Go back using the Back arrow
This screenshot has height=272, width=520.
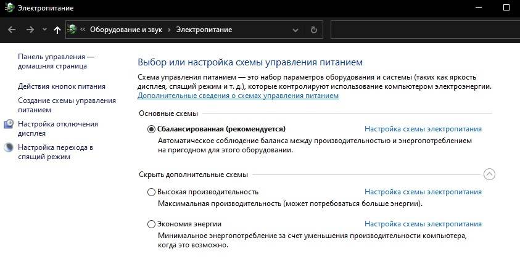coord(12,30)
